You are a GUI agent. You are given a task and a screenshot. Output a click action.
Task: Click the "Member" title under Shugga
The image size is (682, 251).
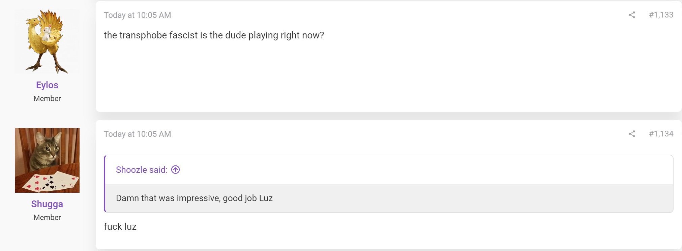click(x=47, y=217)
